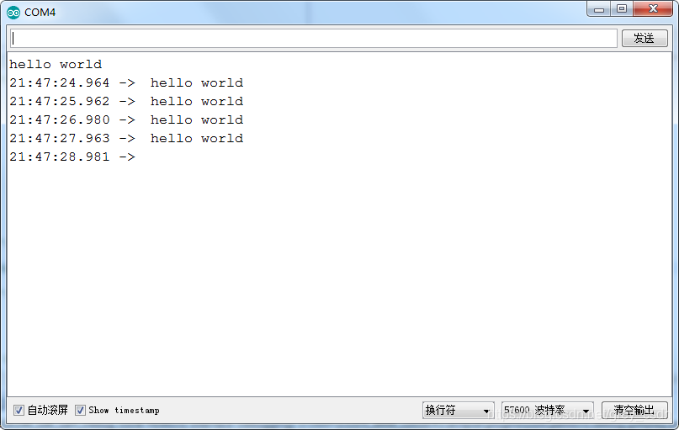Click the output line stamped 21:47:24.964

point(126,82)
